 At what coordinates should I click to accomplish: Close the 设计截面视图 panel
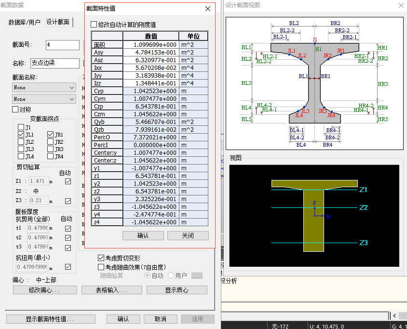coord(401,5)
